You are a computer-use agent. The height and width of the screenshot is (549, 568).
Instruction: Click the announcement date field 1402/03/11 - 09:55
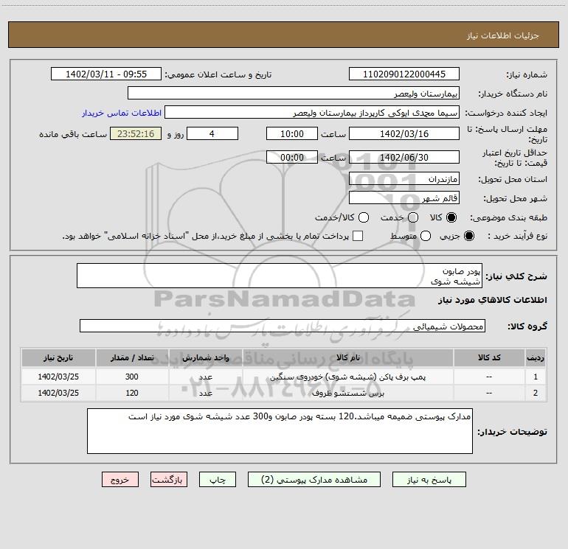tap(106, 74)
